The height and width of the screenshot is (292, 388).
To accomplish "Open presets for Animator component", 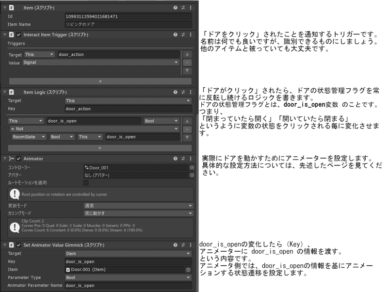I will (183, 159).
